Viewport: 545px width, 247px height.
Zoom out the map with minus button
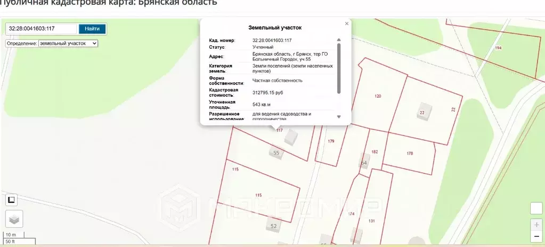coord(536,236)
